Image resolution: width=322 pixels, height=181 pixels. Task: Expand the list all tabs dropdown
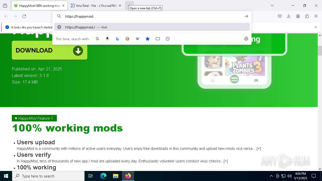pos(272,6)
